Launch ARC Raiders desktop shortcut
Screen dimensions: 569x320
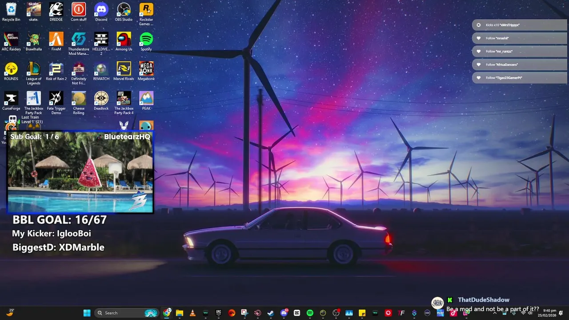point(11,42)
